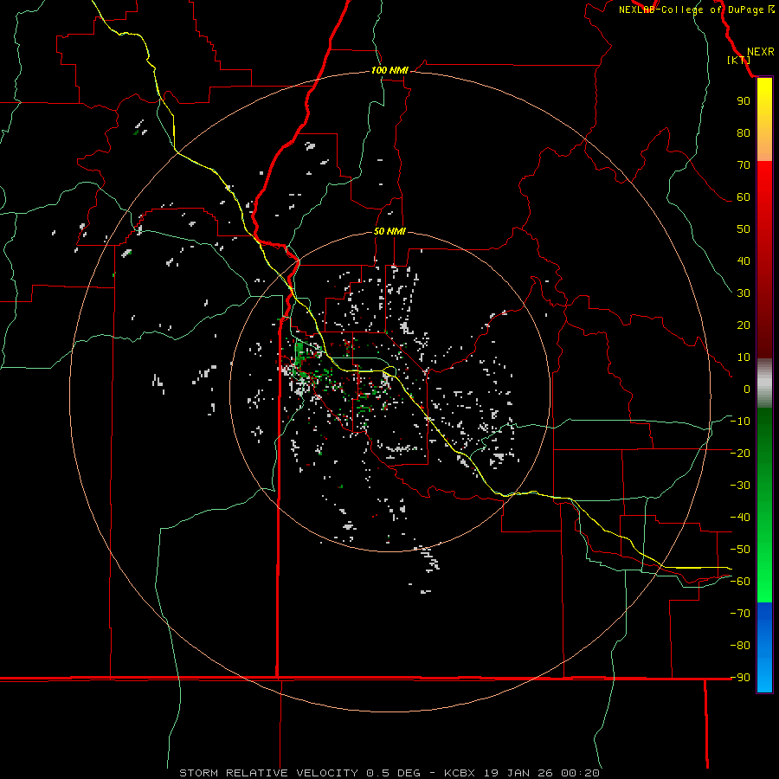779x779 pixels.
Task: Click the -80 value on velocity scale
Action: point(740,646)
